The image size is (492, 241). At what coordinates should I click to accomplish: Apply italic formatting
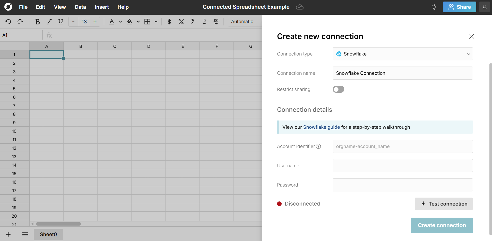[x=49, y=22]
